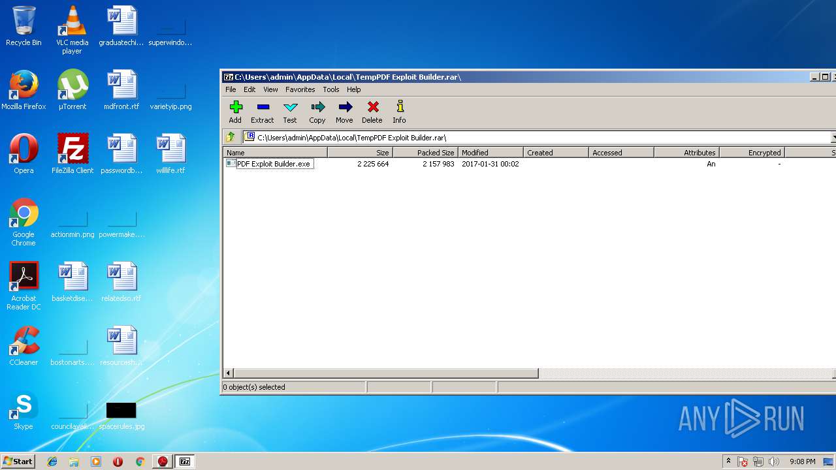Open the Tools menu
This screenshot has height=470, width=836.
(x=331, y=89)
